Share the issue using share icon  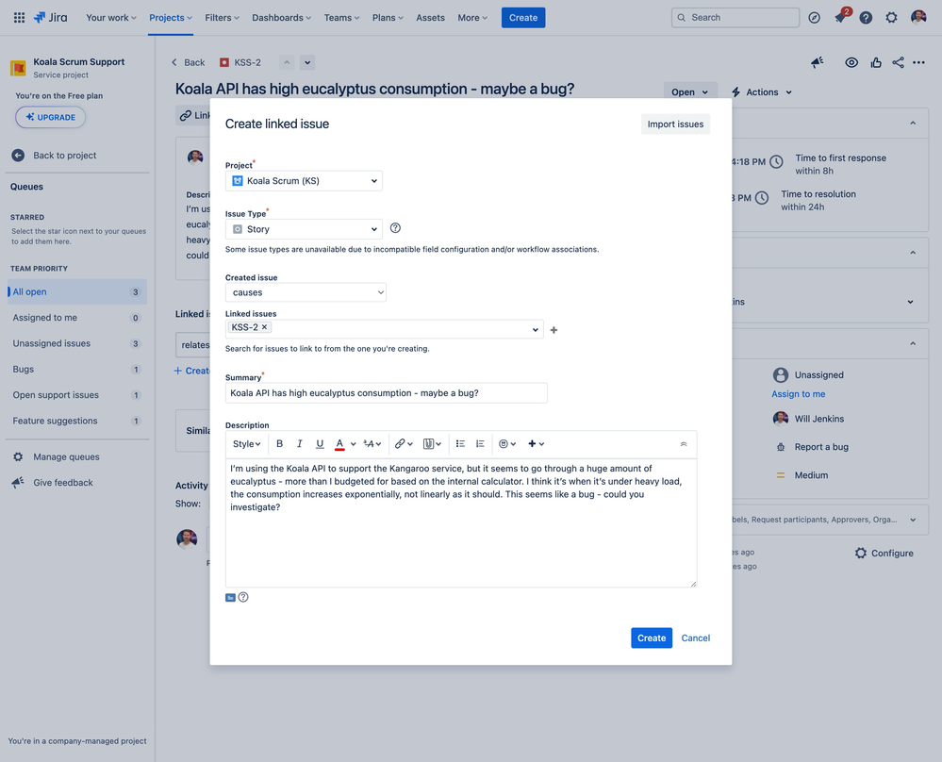[x=898, y=62]
